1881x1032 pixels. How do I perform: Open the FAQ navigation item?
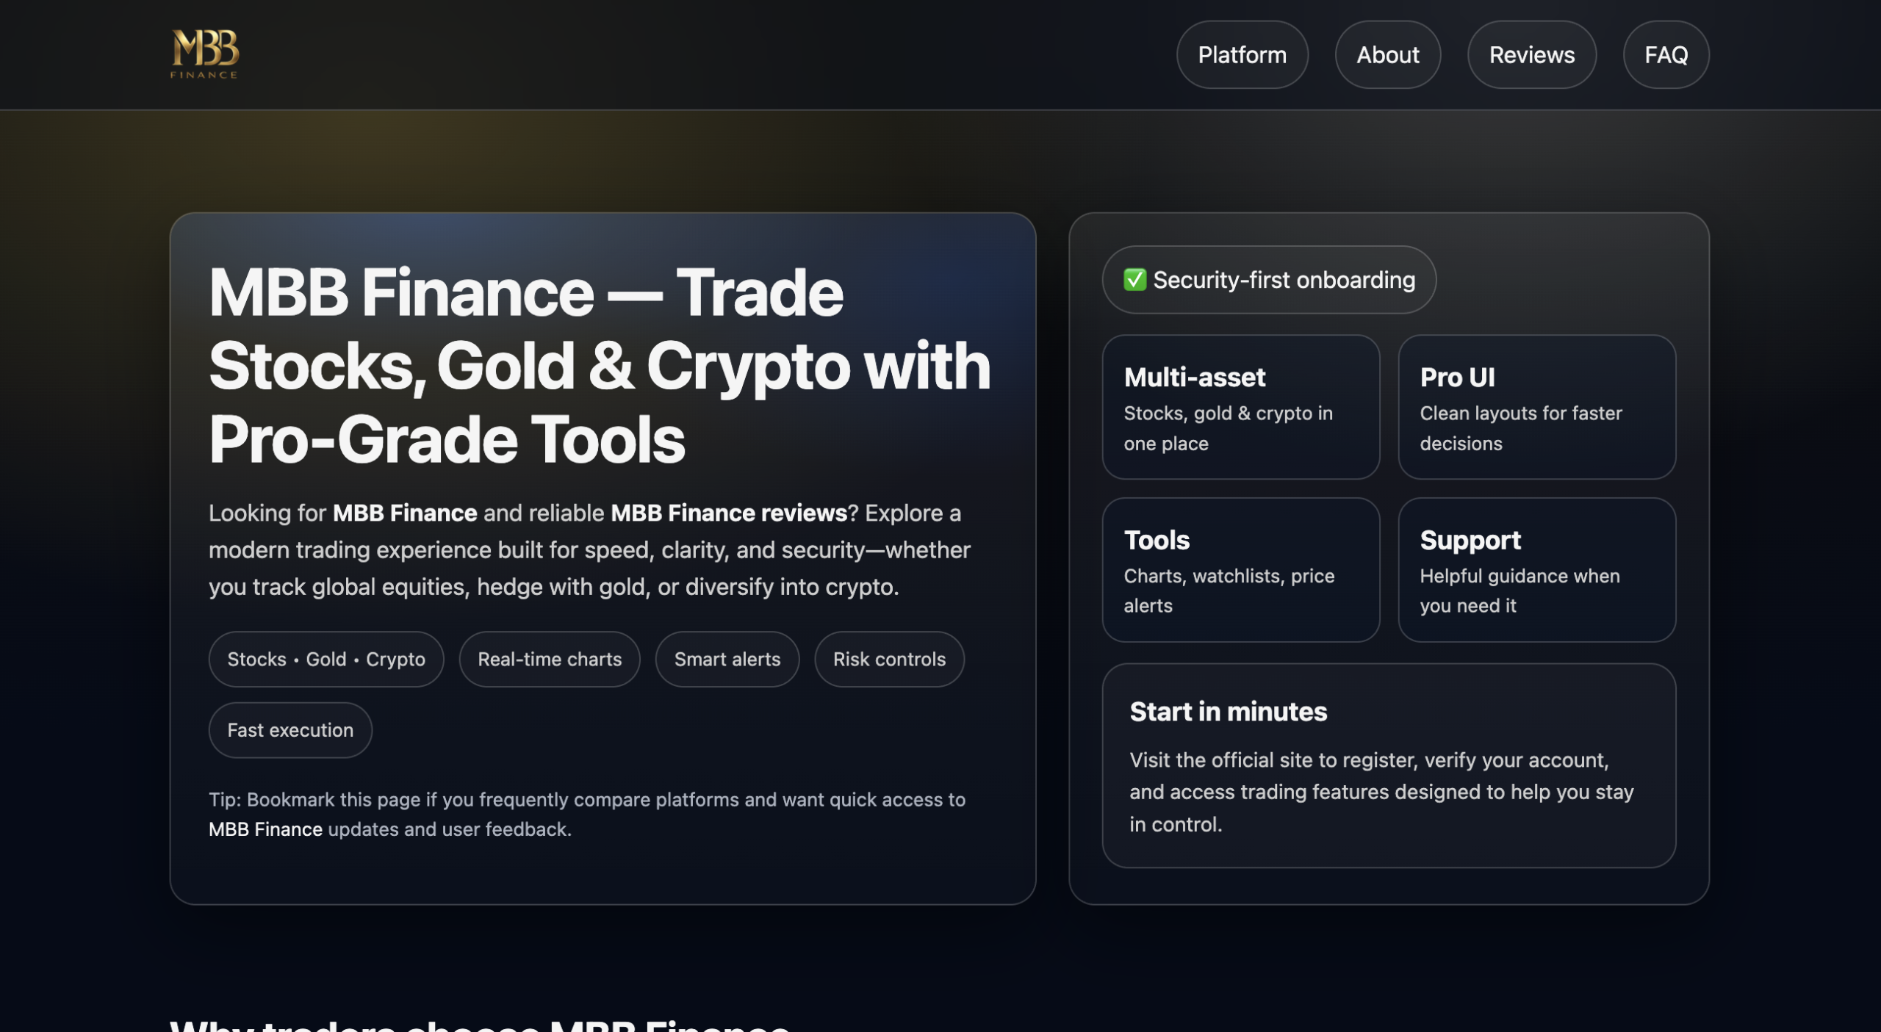pos(1665,54)
